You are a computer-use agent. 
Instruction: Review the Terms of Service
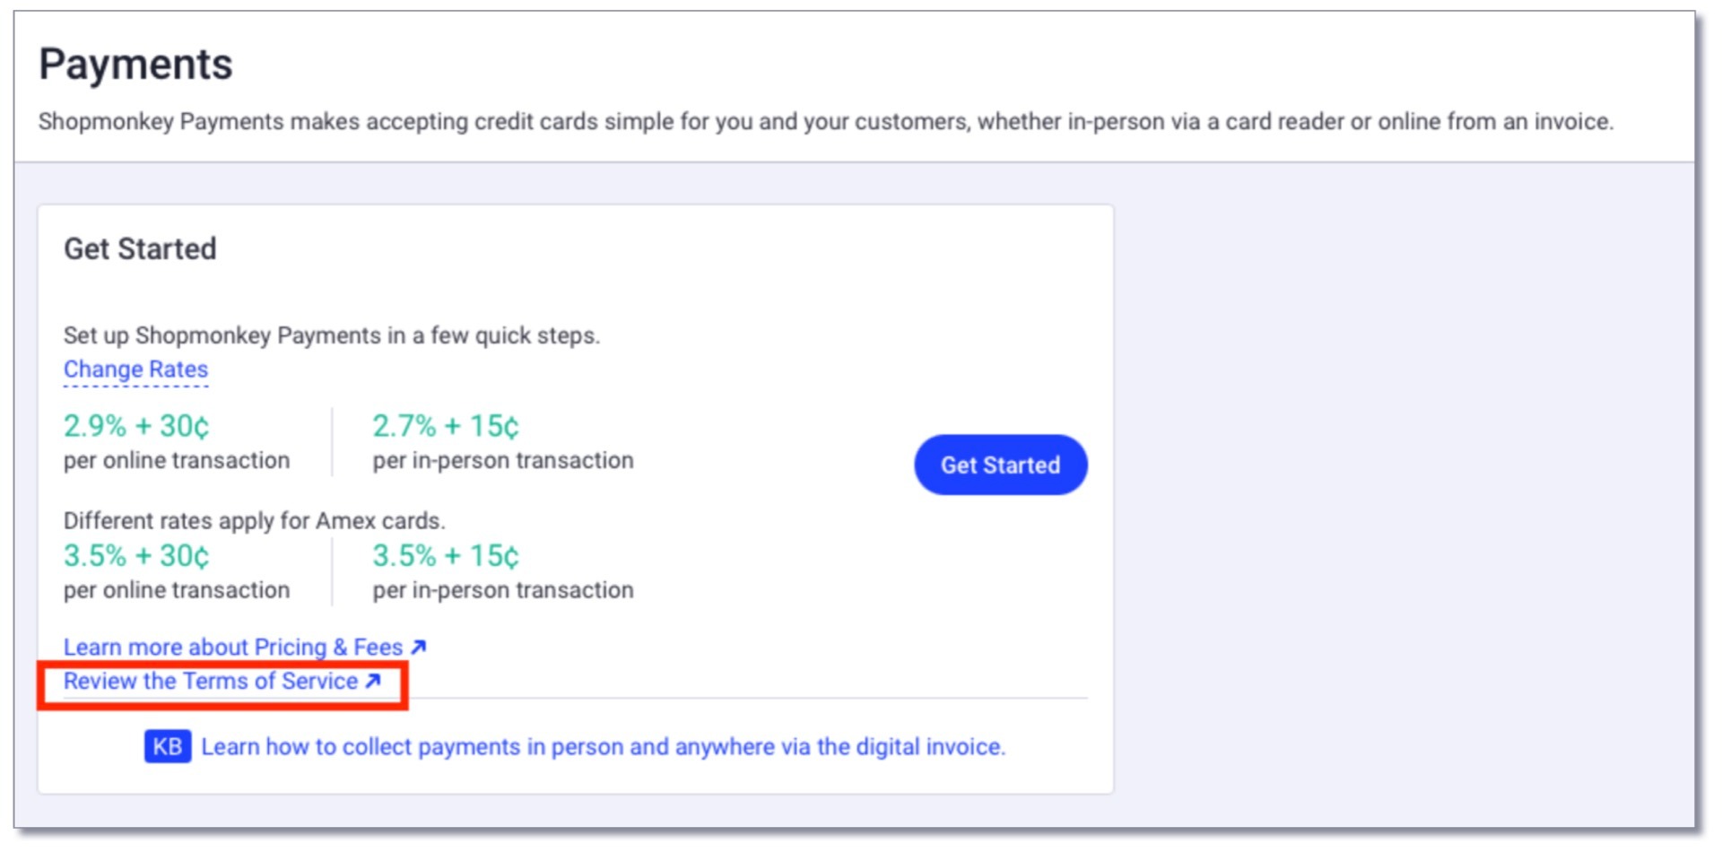tap(212, 682)
